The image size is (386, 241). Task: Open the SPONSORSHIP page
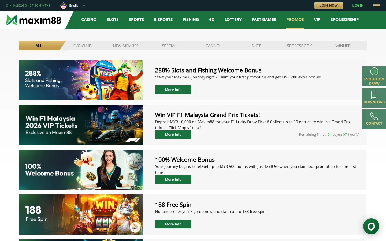(x=345, y=20)
